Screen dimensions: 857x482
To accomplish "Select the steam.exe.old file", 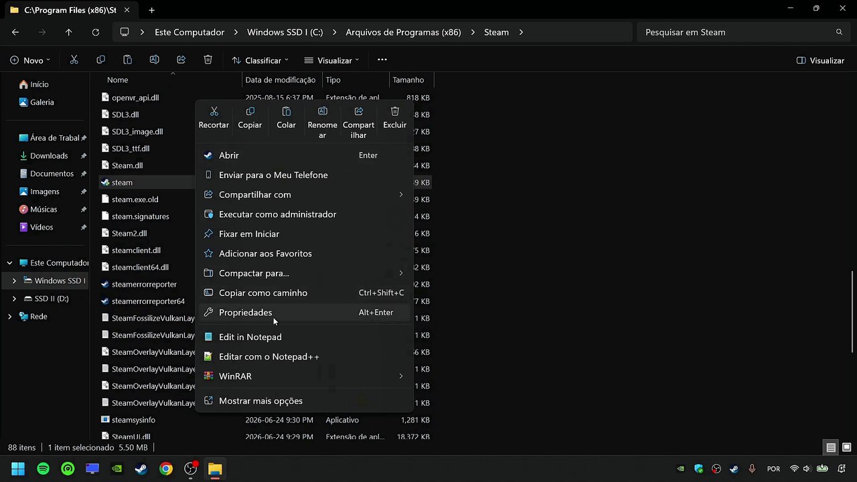I will tap(135, 199).
